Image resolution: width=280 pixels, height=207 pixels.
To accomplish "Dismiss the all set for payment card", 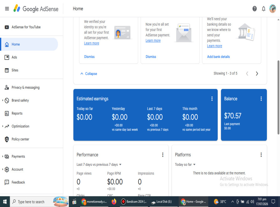I will coord(151,57).
